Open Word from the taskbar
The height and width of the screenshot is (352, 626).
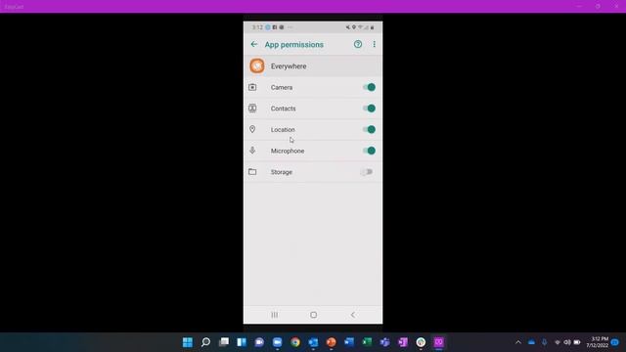349,342
